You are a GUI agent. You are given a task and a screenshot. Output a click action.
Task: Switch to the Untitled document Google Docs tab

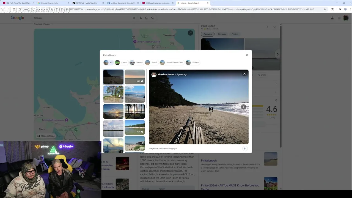[x=123, y=3]
